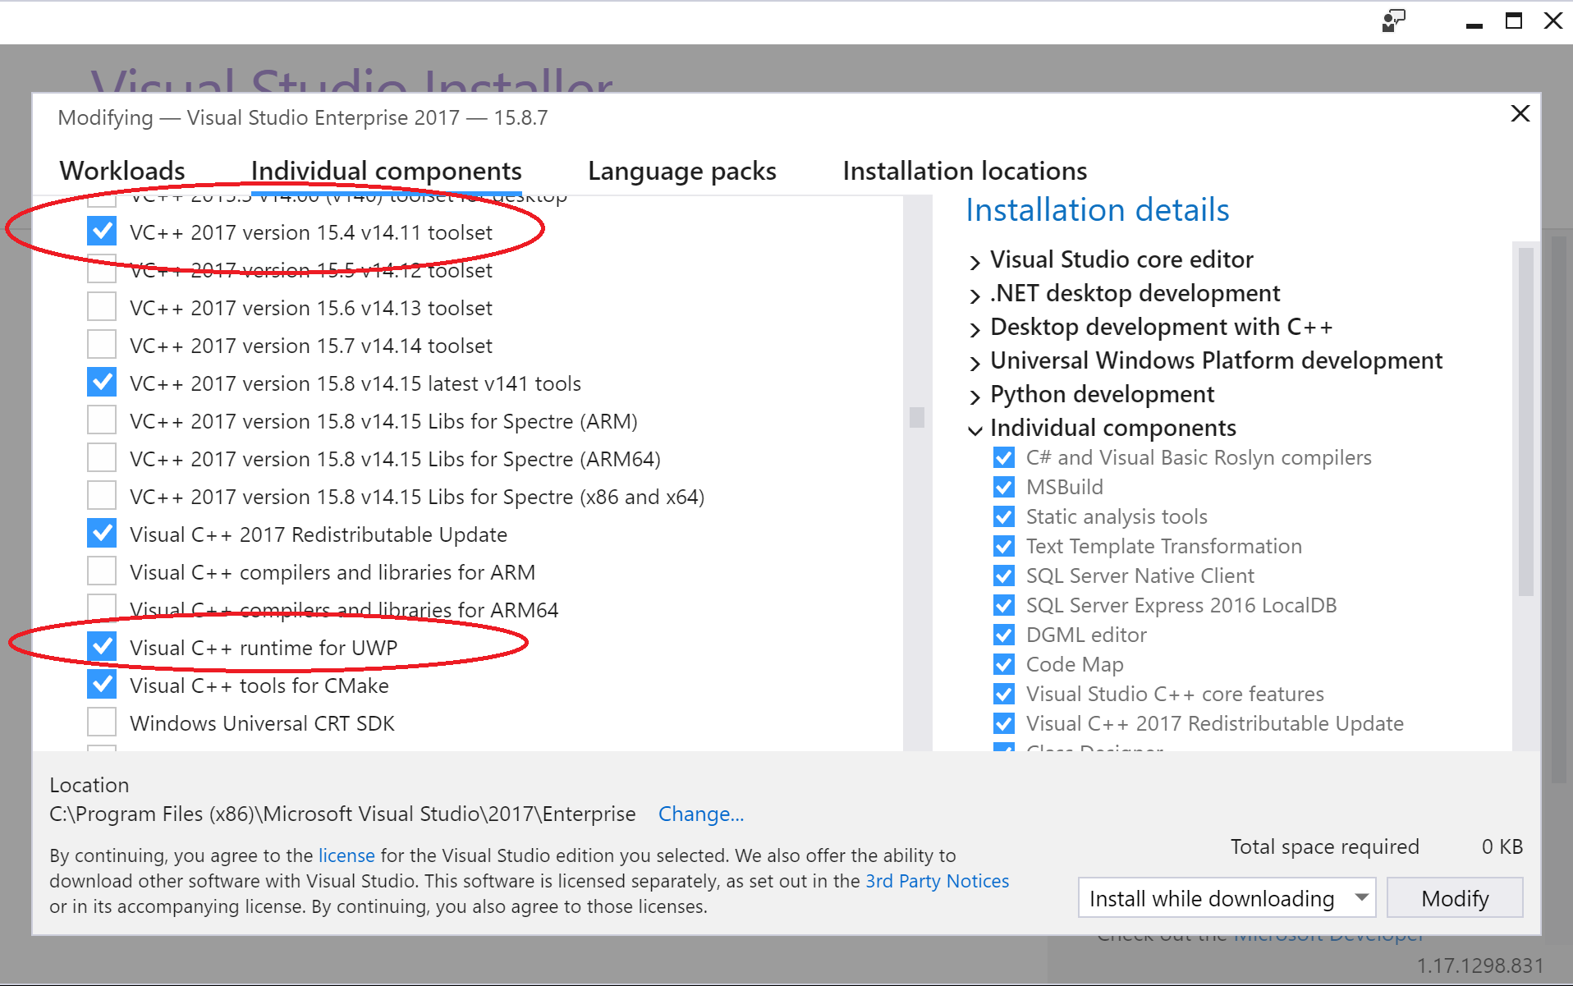1573x986 pixels.
Task: Uncheck C# and Visual Basic Roslyn compilers
Action: pos(1003,457)
